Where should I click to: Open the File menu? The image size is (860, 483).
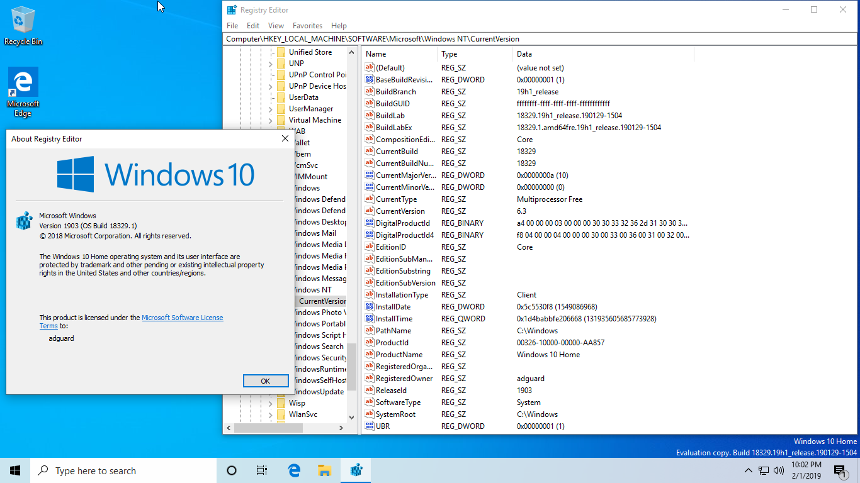(232, 26)
